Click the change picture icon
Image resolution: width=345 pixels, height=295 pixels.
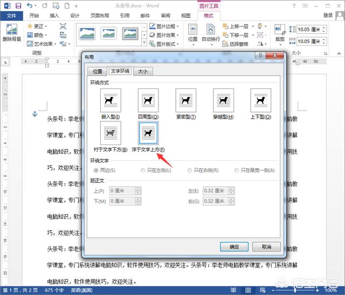point(63,35)
